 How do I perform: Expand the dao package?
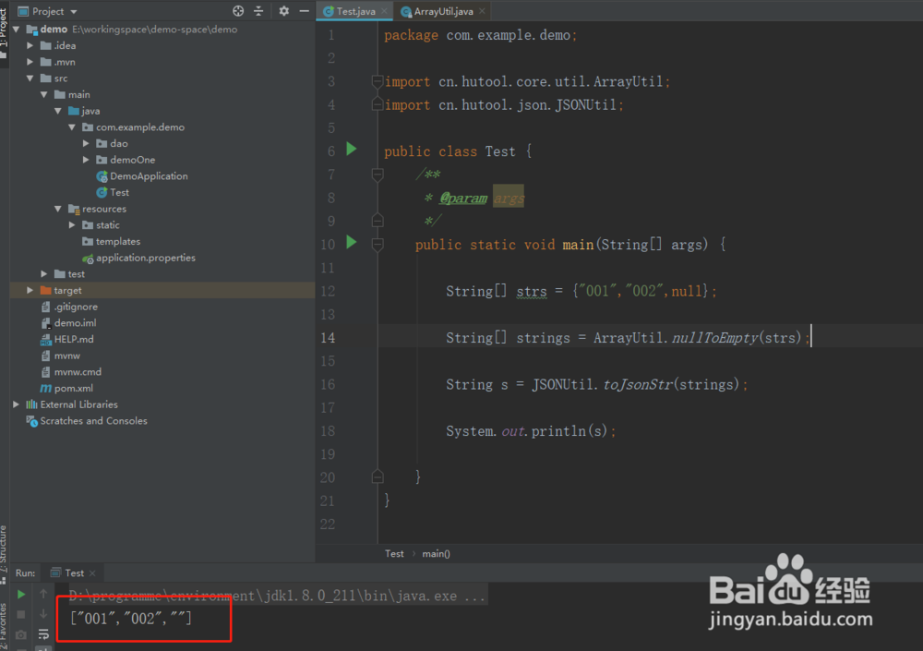pyautogui.click(x=86, y=143)
